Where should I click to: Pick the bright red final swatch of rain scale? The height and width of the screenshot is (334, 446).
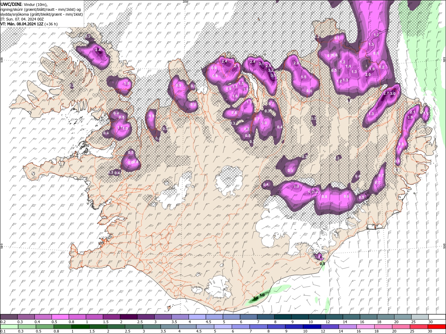pos(437,327)
